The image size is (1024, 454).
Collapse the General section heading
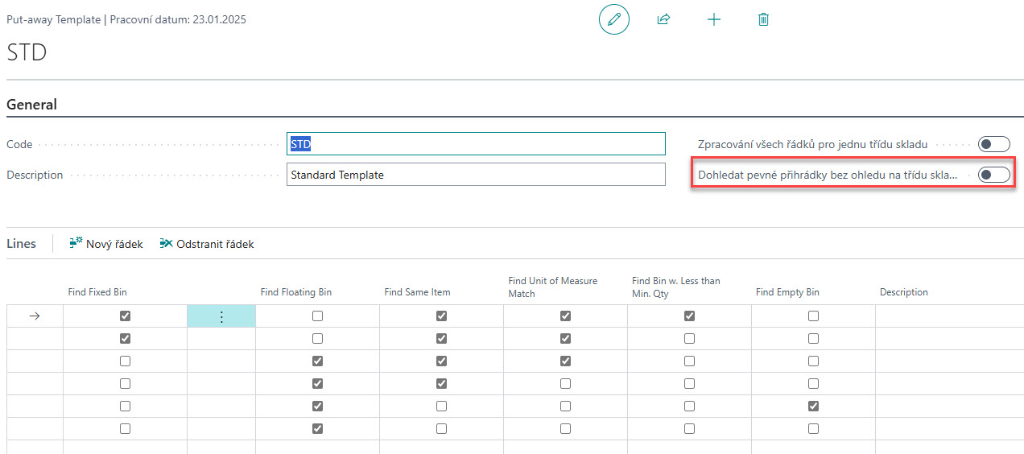pos(32,105)
